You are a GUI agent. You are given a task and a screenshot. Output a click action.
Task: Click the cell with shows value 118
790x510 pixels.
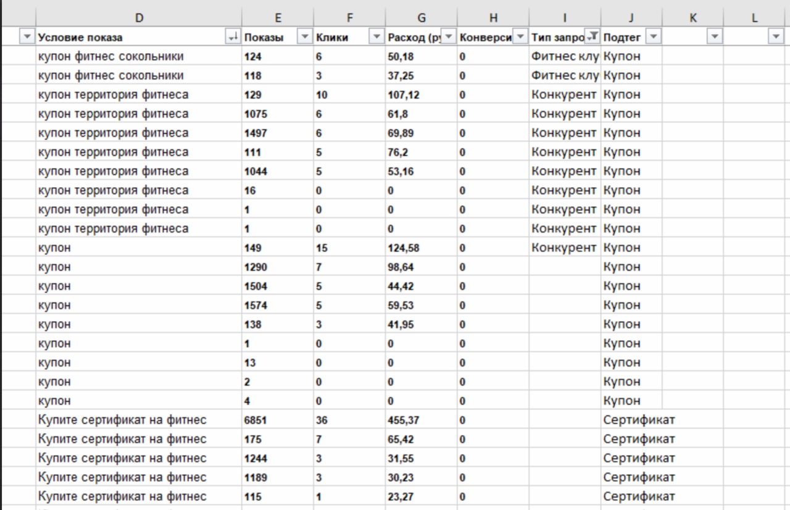[x=278, y=75]
